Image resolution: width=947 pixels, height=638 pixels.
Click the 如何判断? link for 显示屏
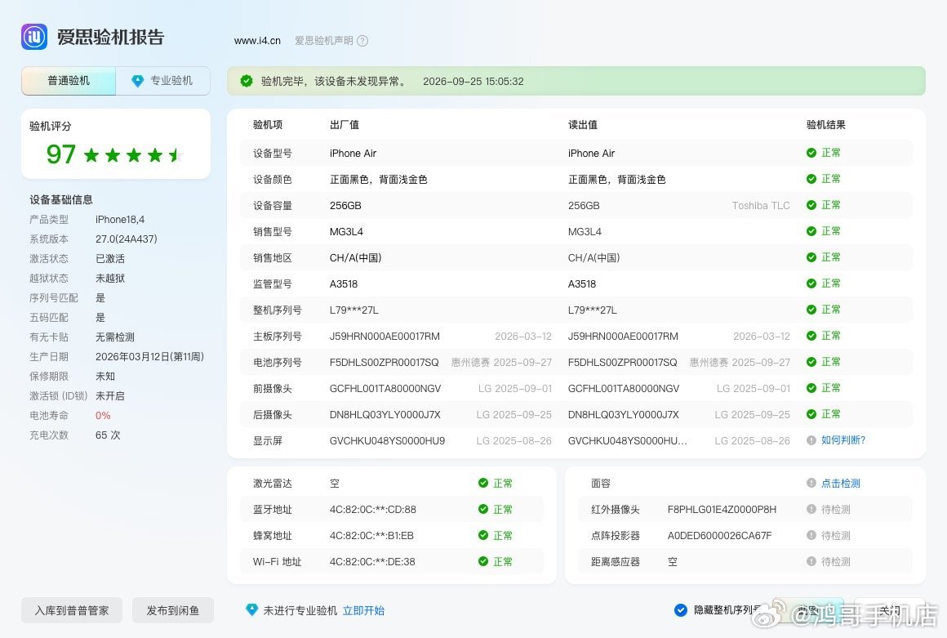point(843,440)
